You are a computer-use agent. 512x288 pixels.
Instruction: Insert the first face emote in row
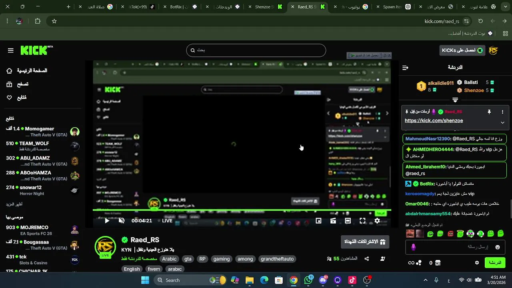tap(410, 234)
